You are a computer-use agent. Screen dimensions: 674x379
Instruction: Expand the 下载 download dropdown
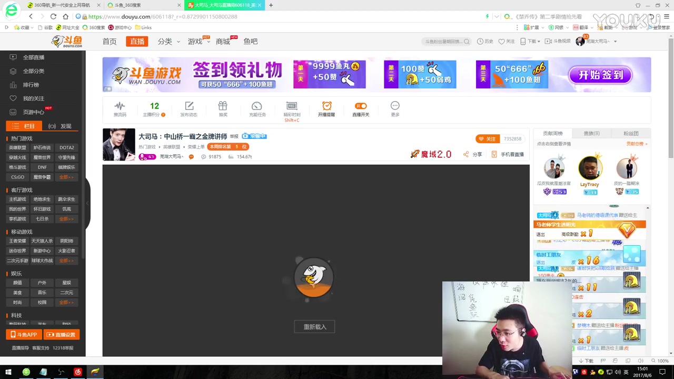click(x=530, y=42)
